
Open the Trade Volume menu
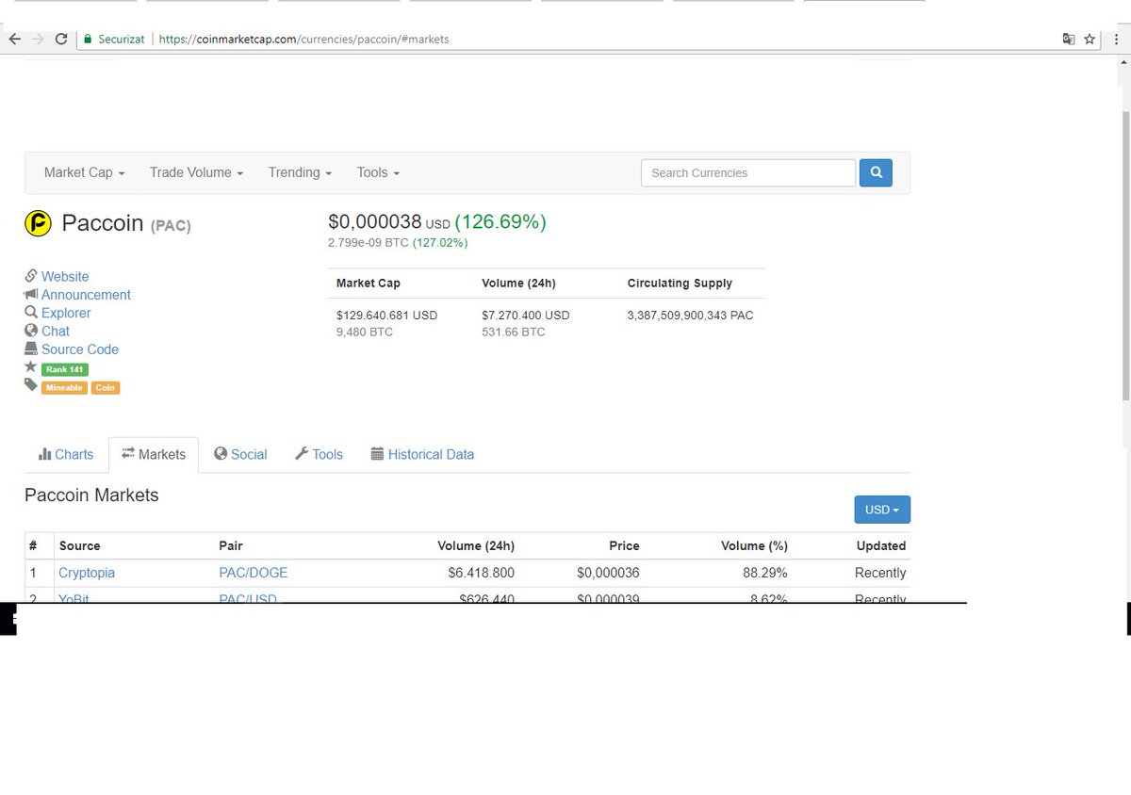click(x=195, y=172)
